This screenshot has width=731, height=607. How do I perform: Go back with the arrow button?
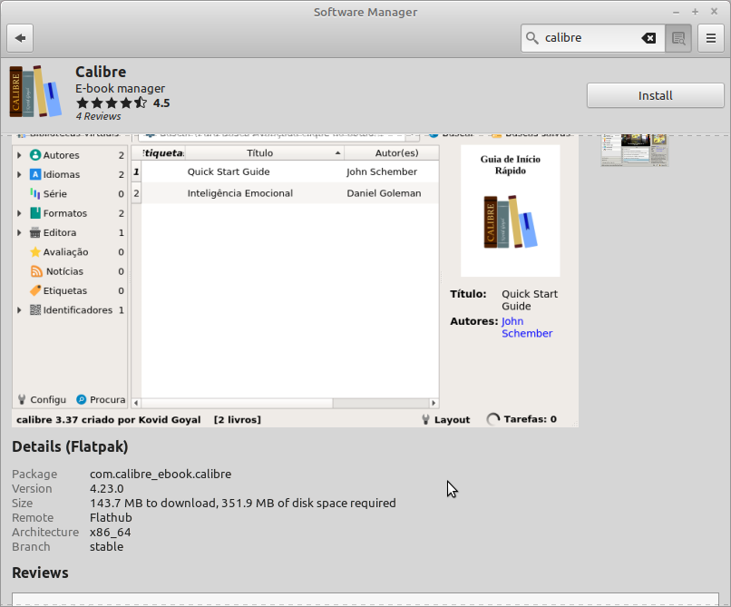20,38
